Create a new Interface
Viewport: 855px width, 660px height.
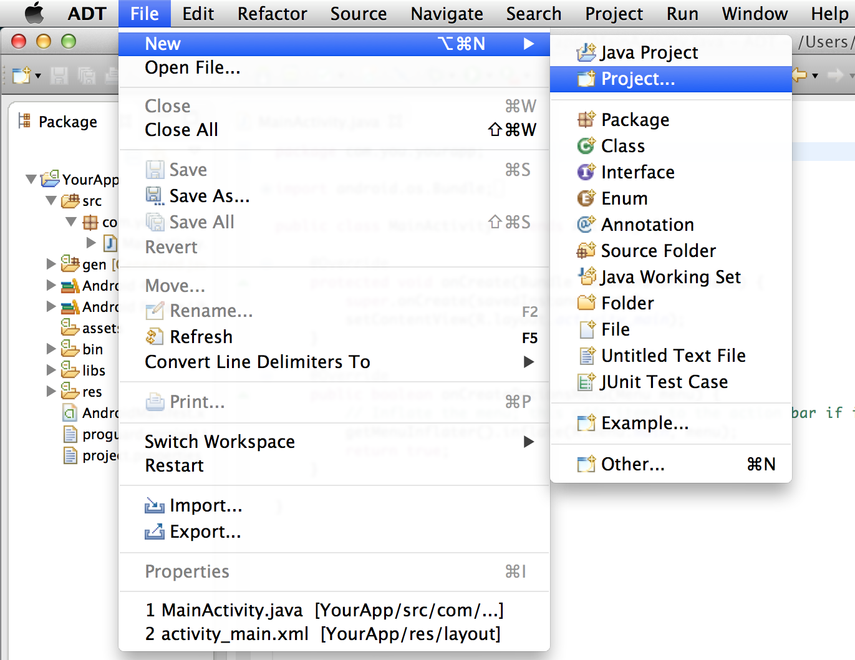pos(671,172)
